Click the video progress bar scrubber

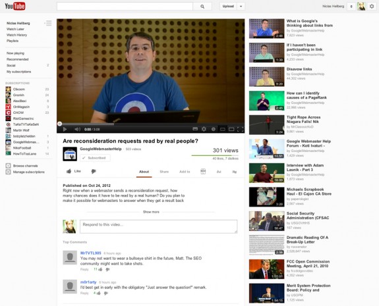pyautogui.click(x=59, y=124)
